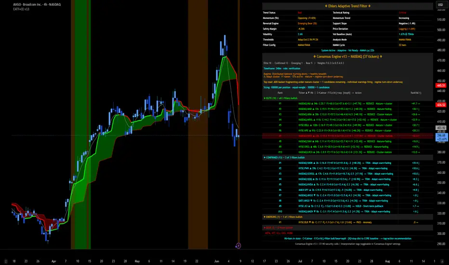Click the BATS:AVGO confirmed row
This screenshot has width=449, height=265.
click(x=347, y=201)
